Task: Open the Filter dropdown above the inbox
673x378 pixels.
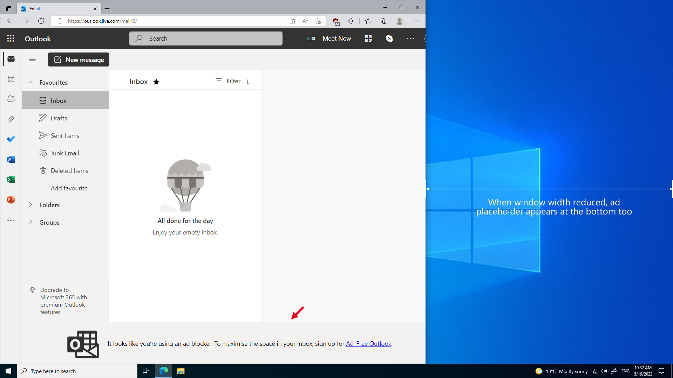Action: (228, 81)
